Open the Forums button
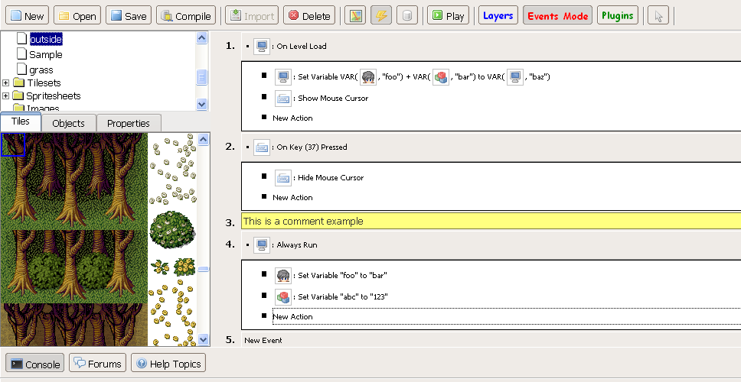The height and width of the screenshot is (382, 741). [x=97, y=364]
